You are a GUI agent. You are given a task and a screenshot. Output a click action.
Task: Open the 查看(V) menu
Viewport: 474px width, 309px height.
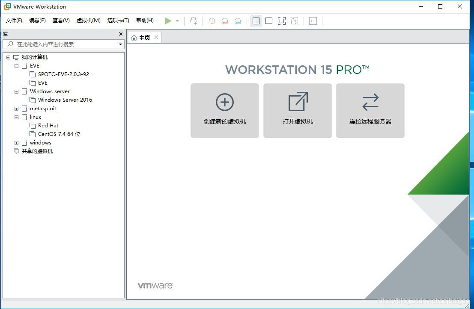61,21
